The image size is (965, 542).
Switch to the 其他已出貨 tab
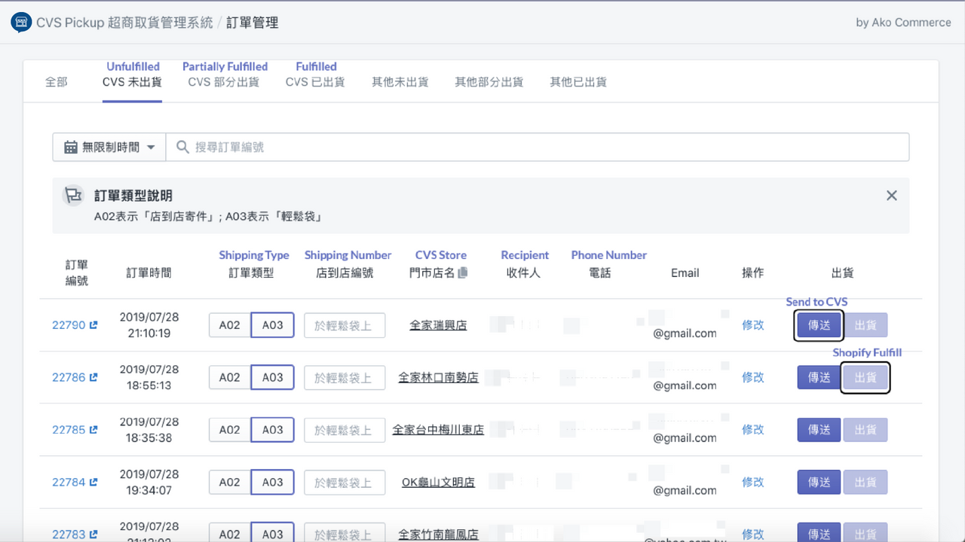tap(578, 82)
